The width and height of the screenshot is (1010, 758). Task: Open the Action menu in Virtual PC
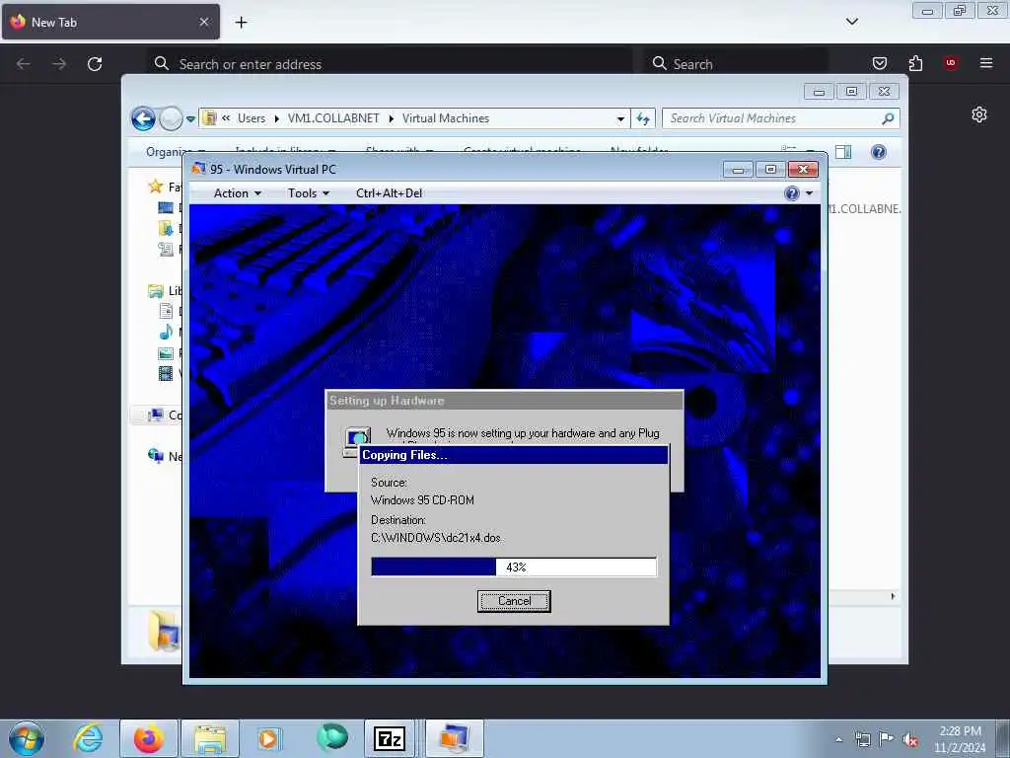tap(237, 193)
